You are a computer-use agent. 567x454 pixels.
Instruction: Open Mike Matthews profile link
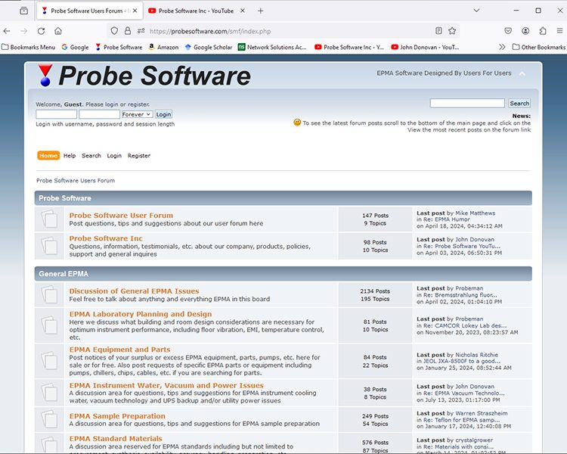coord(476,213)
